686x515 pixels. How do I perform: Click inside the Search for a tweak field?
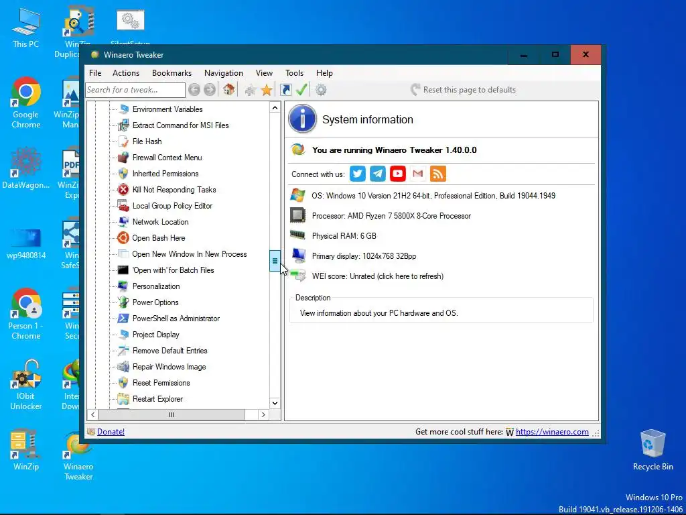pyautogui.click(x=135, y=90)
